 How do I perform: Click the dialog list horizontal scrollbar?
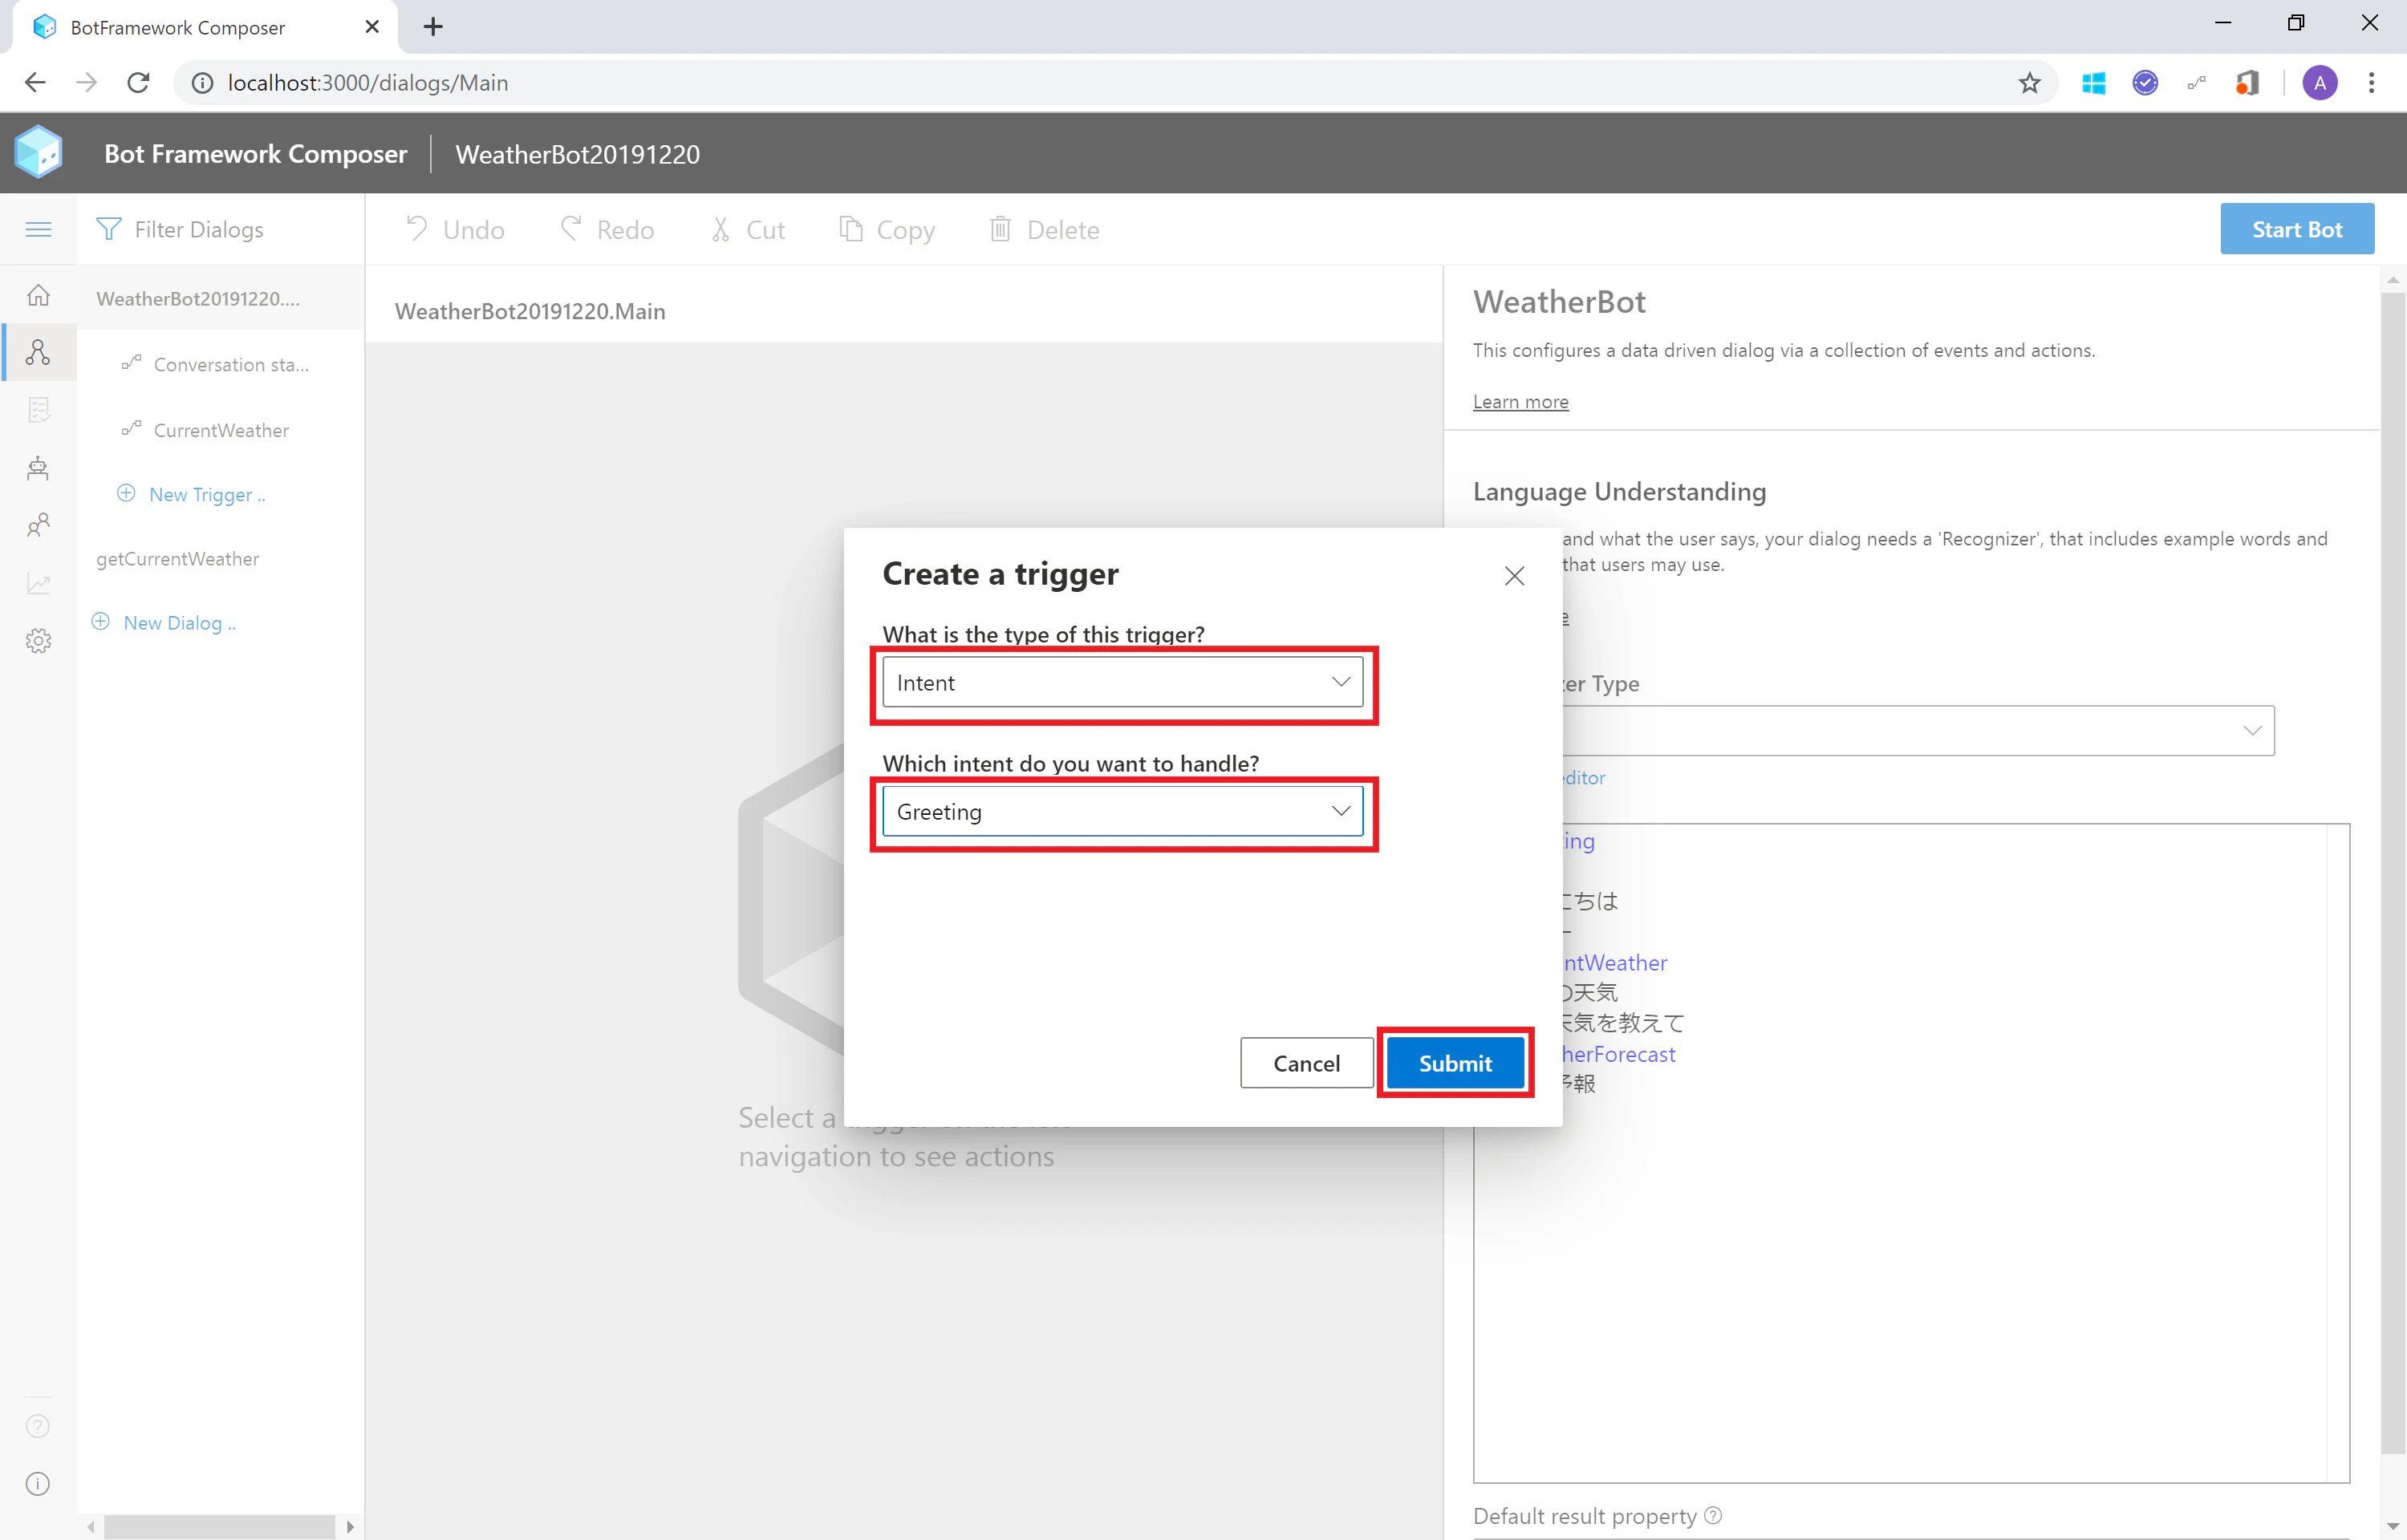220,1527
